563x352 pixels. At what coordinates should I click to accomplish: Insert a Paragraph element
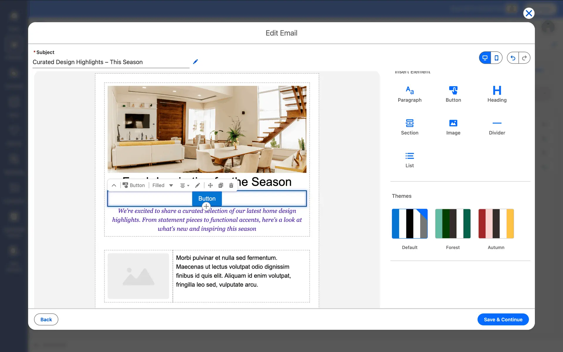(x=409, y=94)
